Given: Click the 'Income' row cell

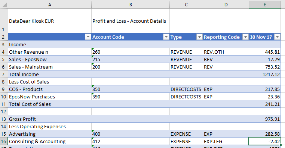Looking at the screenshot, I should pyautogui.click(x=50, y=45).
